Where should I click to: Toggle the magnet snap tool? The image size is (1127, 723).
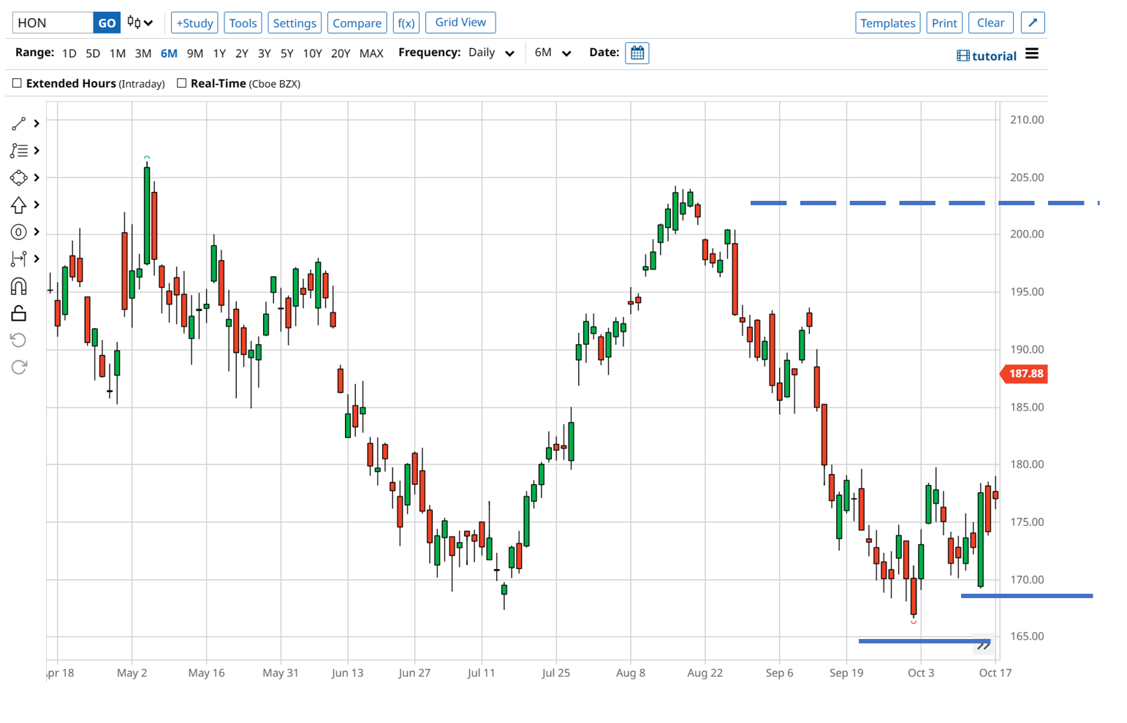19,286
